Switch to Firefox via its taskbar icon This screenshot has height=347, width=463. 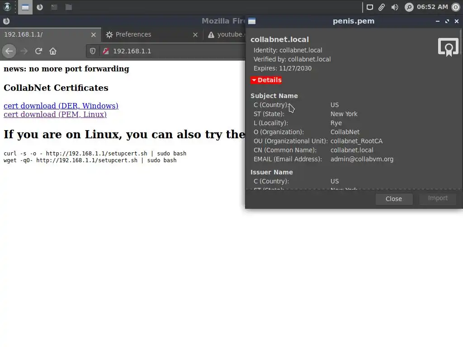(40, 7)
